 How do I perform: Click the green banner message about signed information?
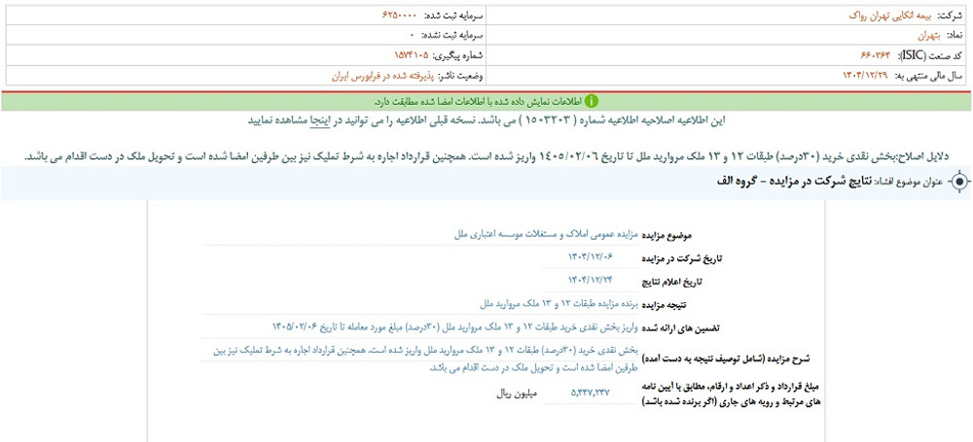pyautogui.click(x=478, y=102)
